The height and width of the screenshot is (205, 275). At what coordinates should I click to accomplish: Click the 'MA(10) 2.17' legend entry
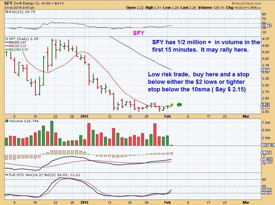(16, 46)
